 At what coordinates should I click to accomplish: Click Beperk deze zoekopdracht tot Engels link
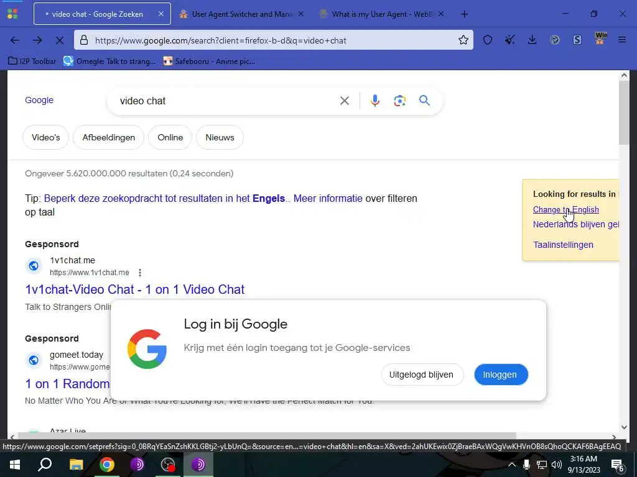164,198
